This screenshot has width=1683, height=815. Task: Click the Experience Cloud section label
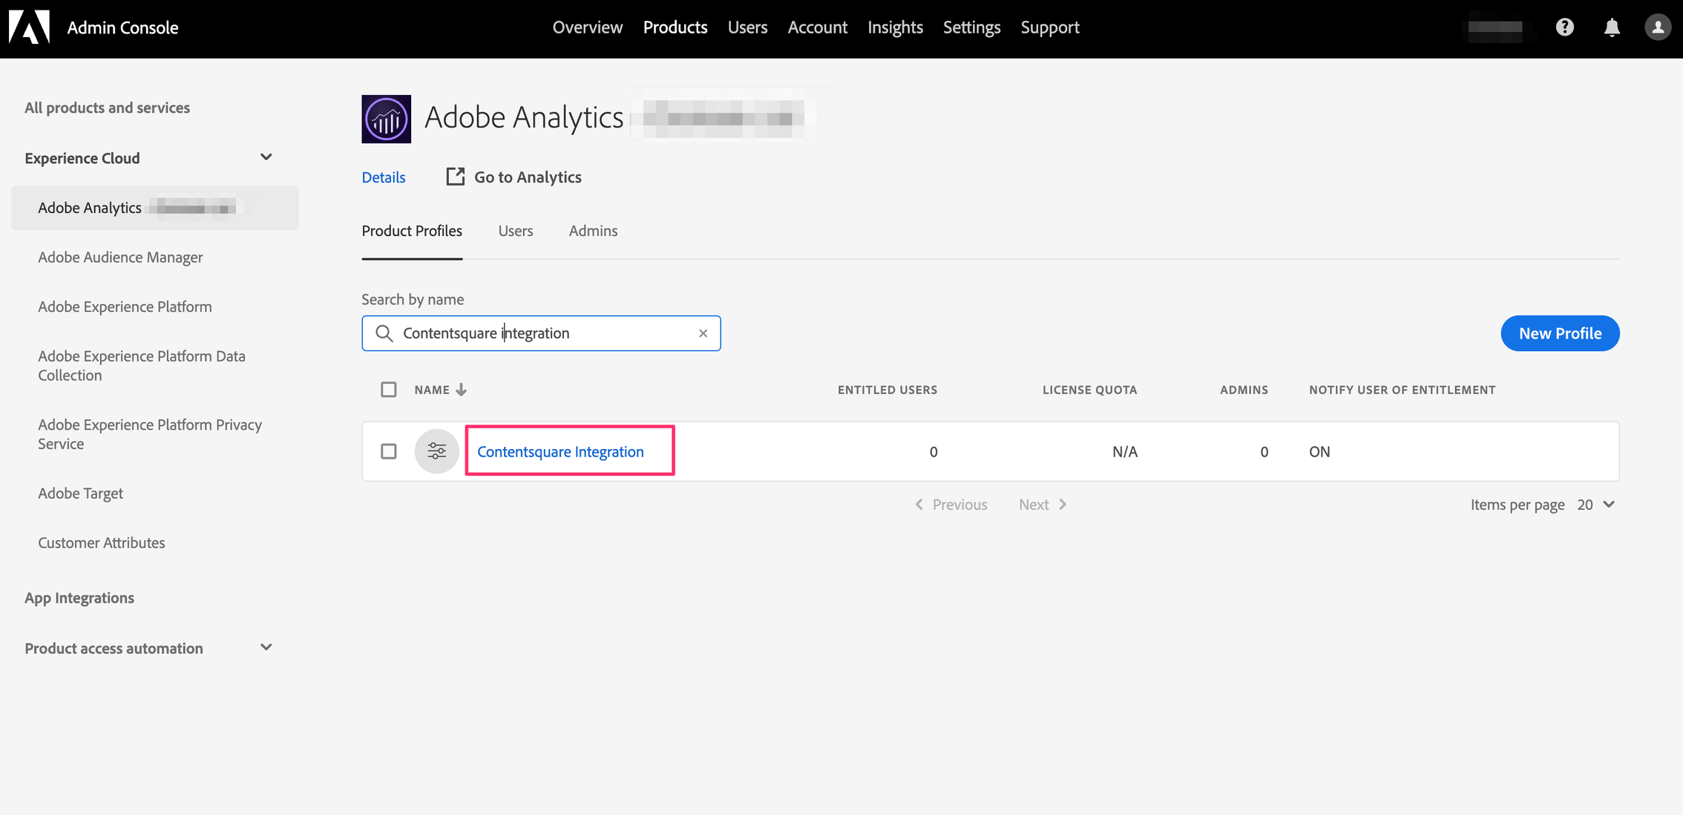(82, 158)
